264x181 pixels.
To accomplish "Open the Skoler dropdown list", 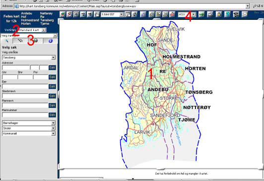I will [x=53, y=128].
